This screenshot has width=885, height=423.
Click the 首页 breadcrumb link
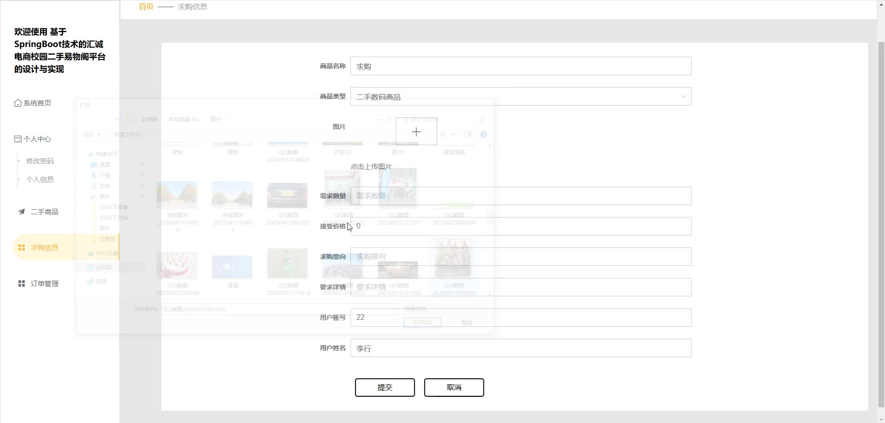pos(146,6)
